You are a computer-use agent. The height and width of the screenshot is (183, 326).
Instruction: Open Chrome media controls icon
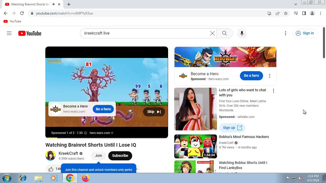click(296, 13)
